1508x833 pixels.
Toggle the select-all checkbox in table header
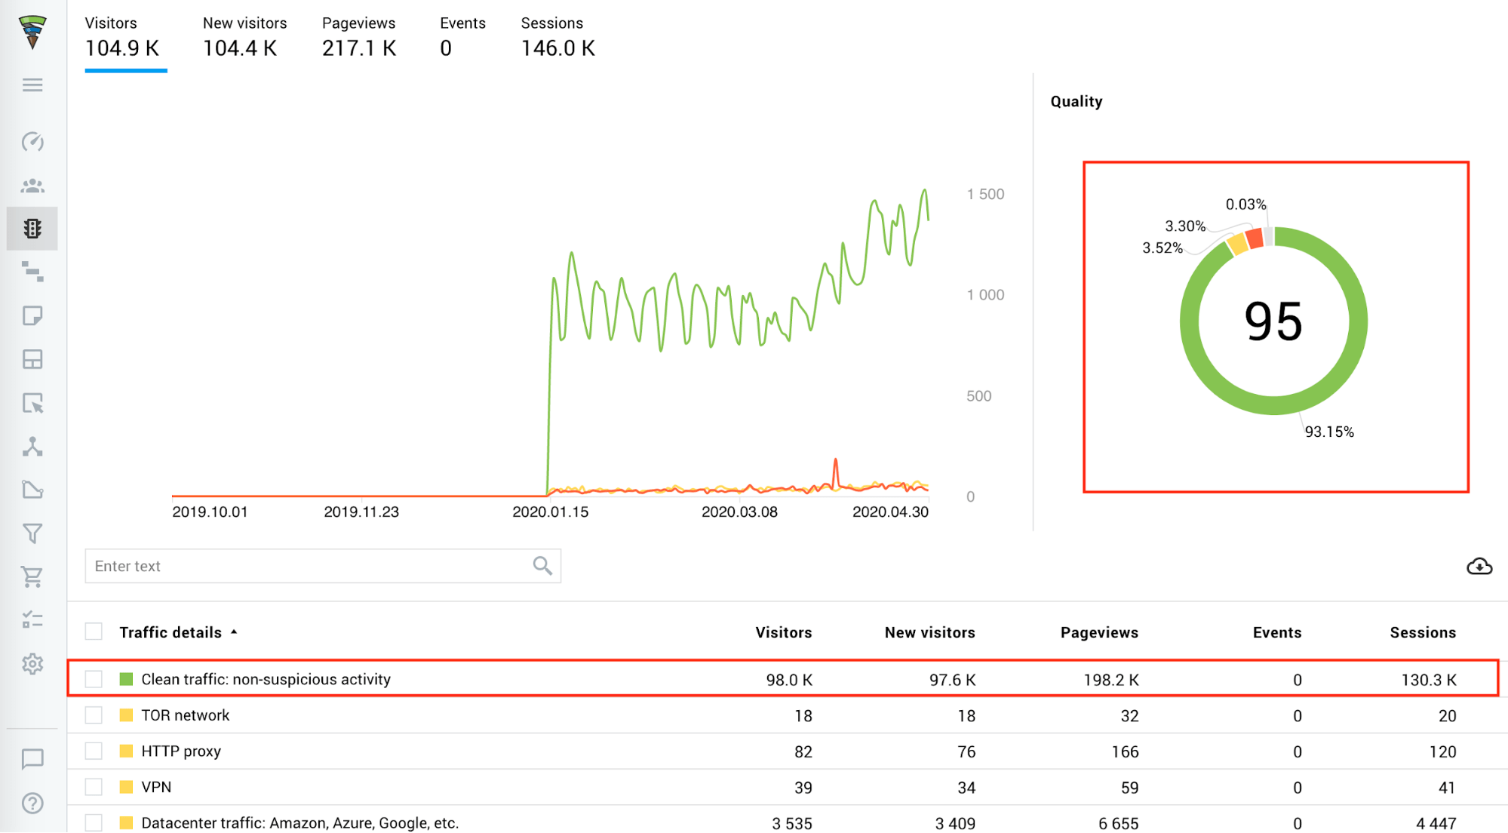tap(94, 632)
